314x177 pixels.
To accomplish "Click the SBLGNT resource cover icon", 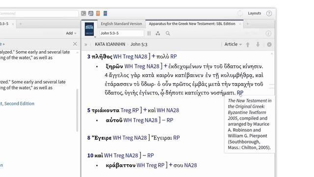I will 89,29.
